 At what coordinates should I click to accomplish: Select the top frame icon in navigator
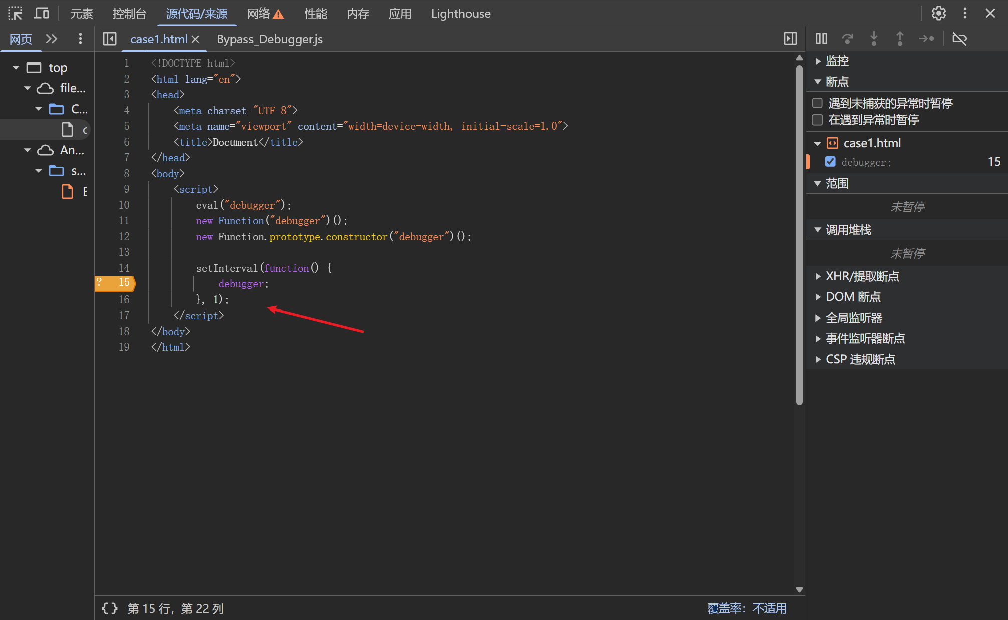coord(34,68)
